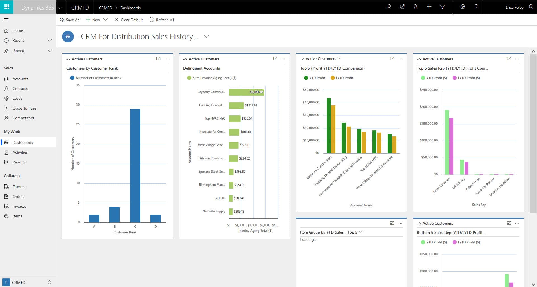Click the user profile icon next to Erica Foley

coord(531,7)
